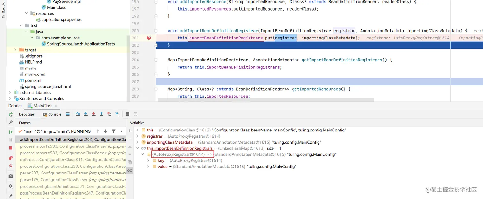Open application.properties file

(61, 19)
